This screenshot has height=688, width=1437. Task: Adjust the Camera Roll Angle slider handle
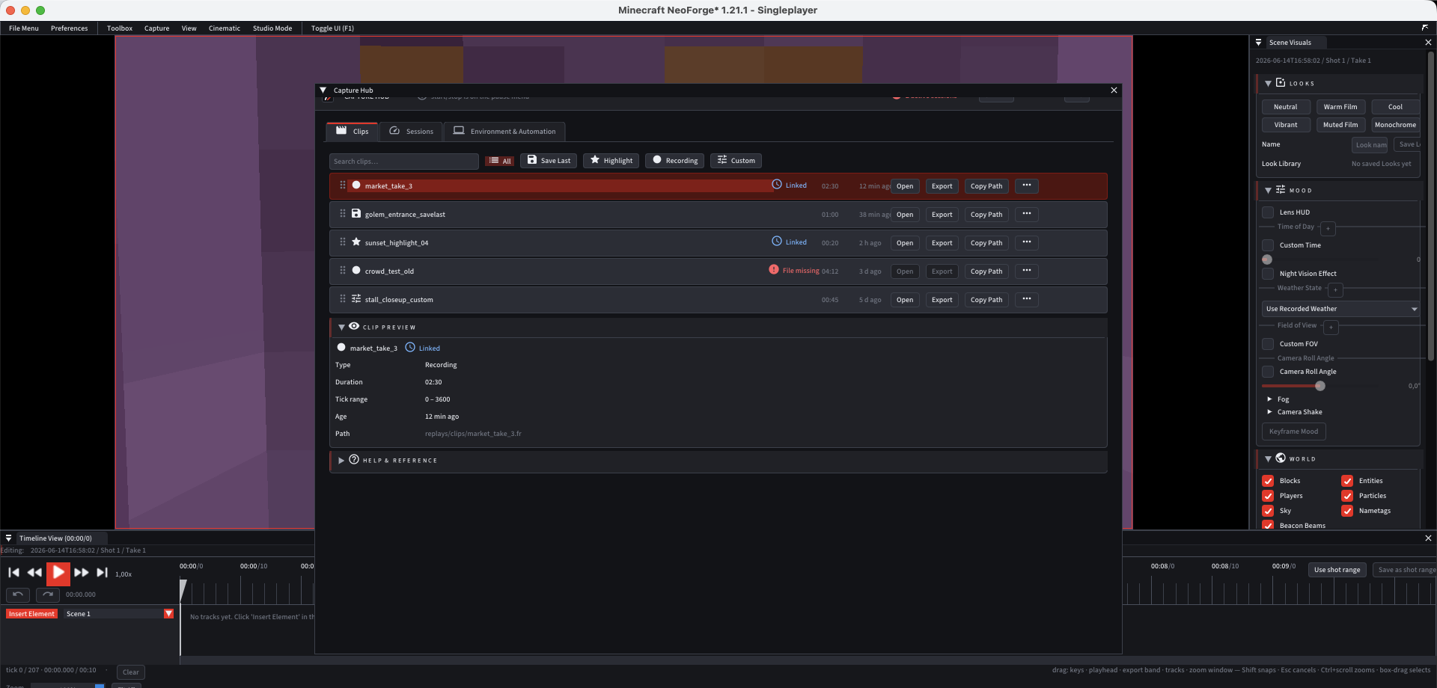[x=1320, y=386]
